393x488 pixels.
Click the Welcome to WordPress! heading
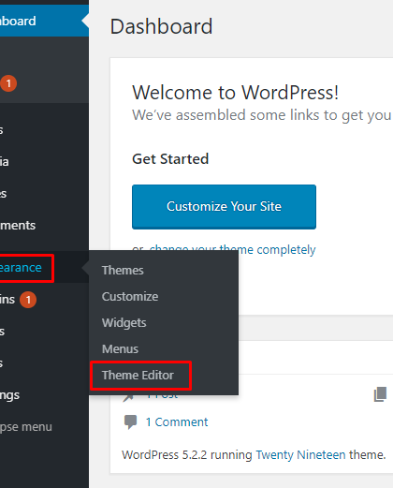coord(236,93)
